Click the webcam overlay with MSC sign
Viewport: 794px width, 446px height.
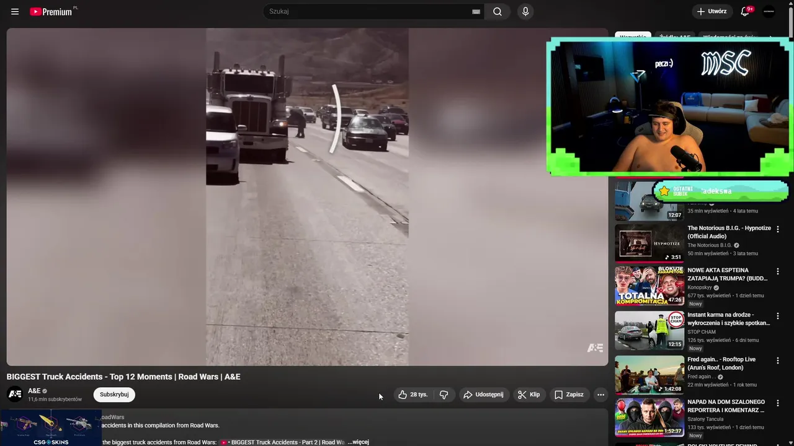[x=670, y=107]
